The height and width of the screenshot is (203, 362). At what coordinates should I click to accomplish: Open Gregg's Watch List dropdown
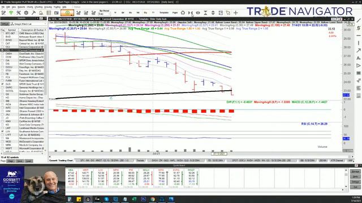pyautogui.click(x=28, y=24)
